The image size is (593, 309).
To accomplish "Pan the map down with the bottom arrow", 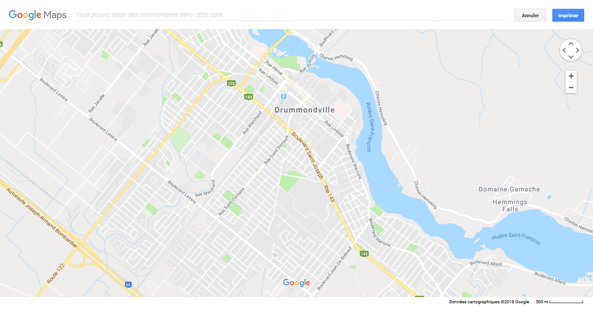I will (571, 57).
